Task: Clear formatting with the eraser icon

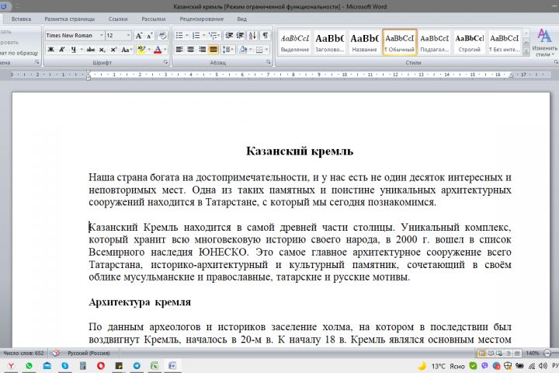Action: point(162,35)
